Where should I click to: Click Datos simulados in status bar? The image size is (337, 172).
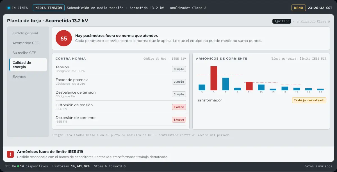pyautogui.click(x=318, y=166)
